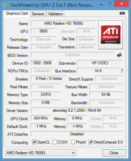
Task: Click the Bandwidth Unknown field
Action: (x=106, y=103)
